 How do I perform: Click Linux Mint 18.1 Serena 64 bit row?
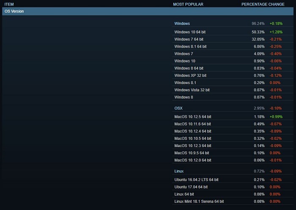233,201
